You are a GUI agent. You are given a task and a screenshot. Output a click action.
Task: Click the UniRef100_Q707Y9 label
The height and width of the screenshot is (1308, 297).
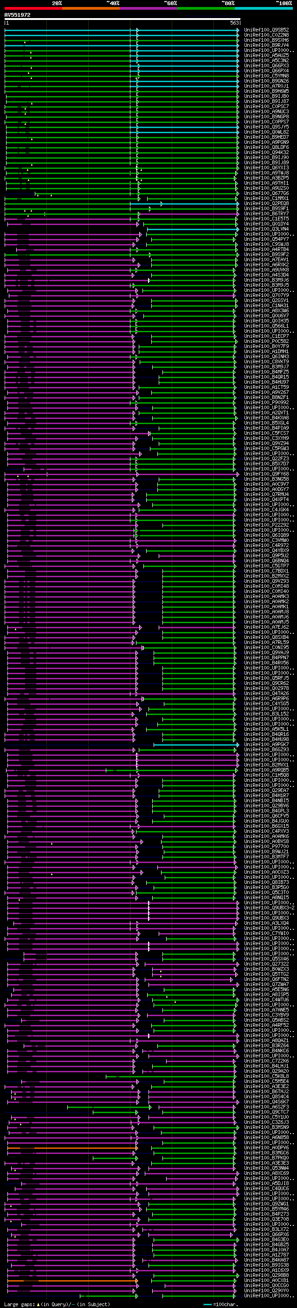click(266, 295)
